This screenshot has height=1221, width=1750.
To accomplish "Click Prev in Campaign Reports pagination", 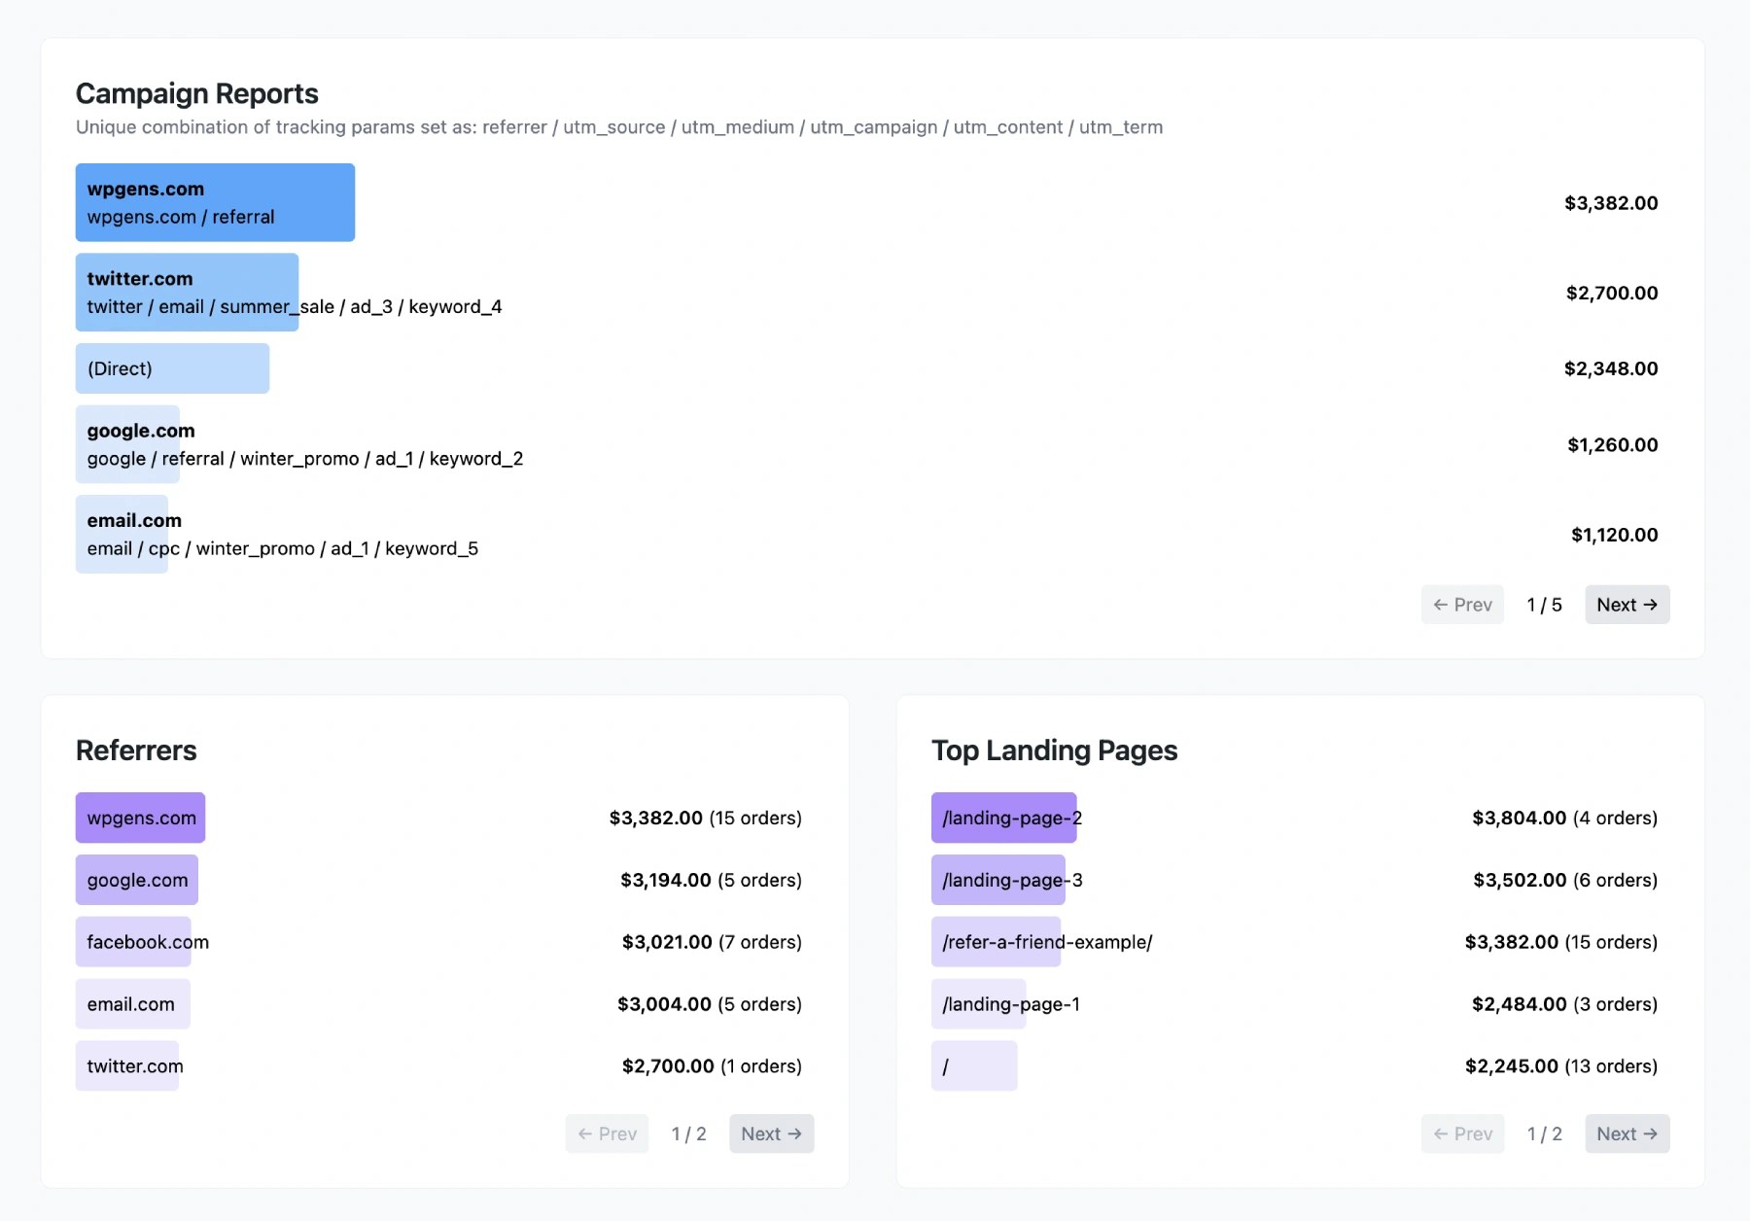I will [1461, 604].
